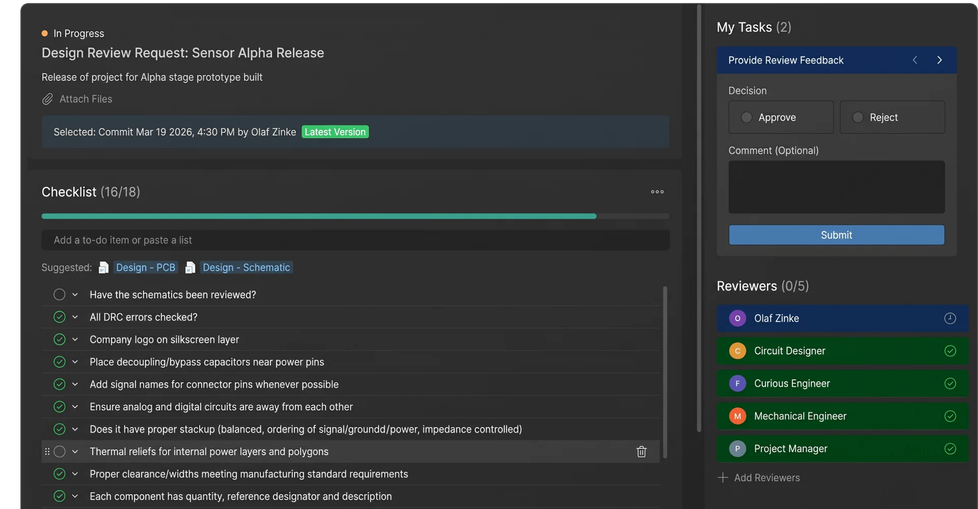Click the Olaf Zinke avatar icon
Image resolution: width=978 pixels, height=509 pixels.
pos(737,319)
